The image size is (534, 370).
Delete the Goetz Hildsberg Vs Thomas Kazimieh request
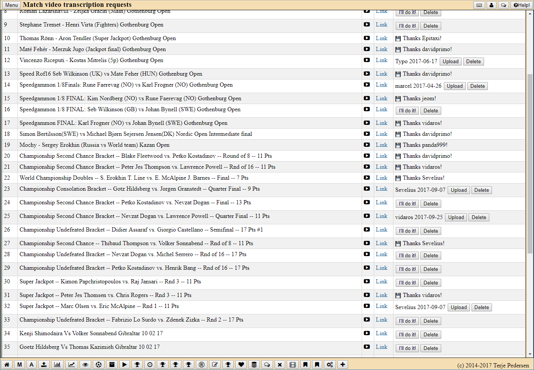tap(431, 348)
